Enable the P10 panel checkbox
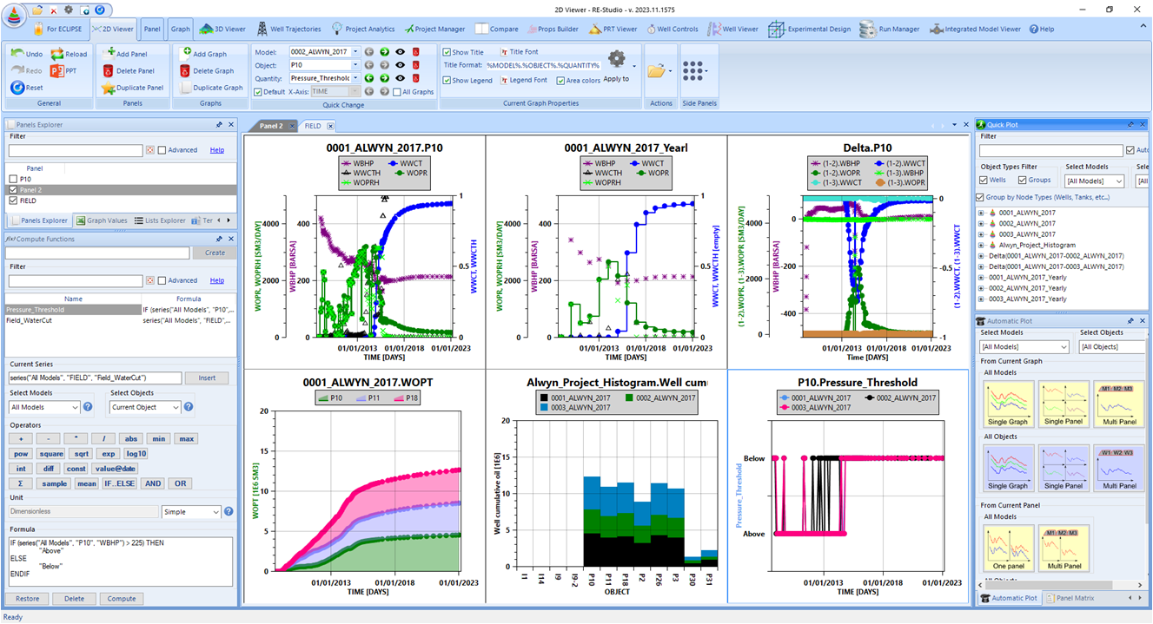Image resolution: width=1153 pixels, height=624 pixels. click(12, 179)
